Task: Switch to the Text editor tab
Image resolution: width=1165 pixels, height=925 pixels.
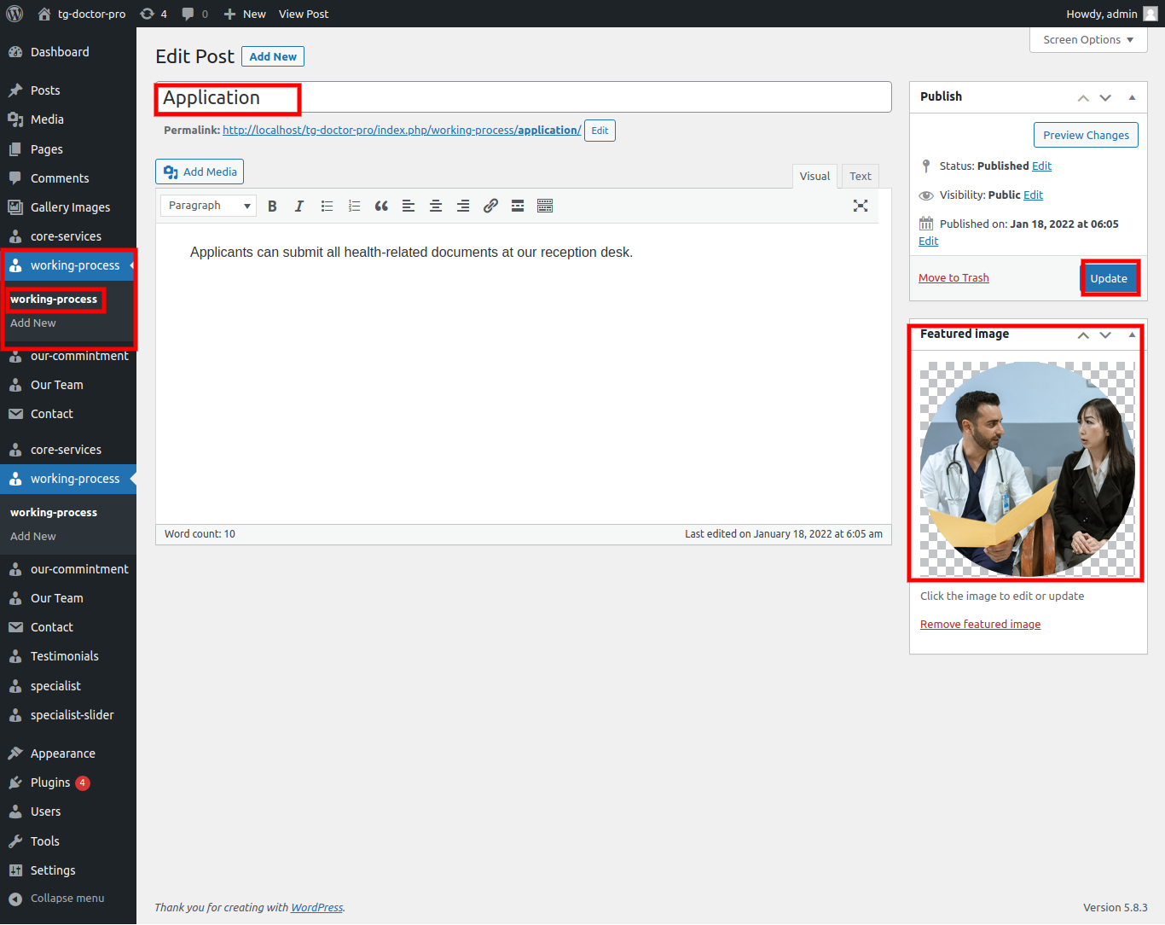Action: [860, 177]
